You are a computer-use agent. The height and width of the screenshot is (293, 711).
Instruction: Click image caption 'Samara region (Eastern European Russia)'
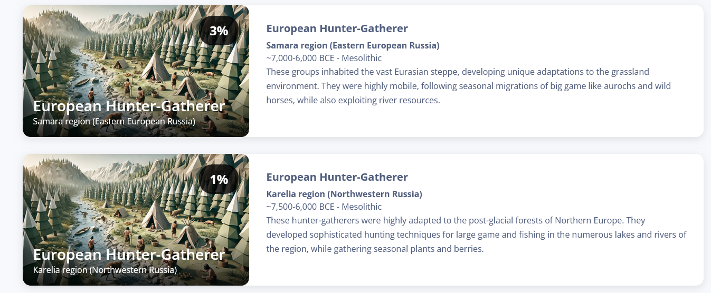pyautogui.click(x=114, y=122)
